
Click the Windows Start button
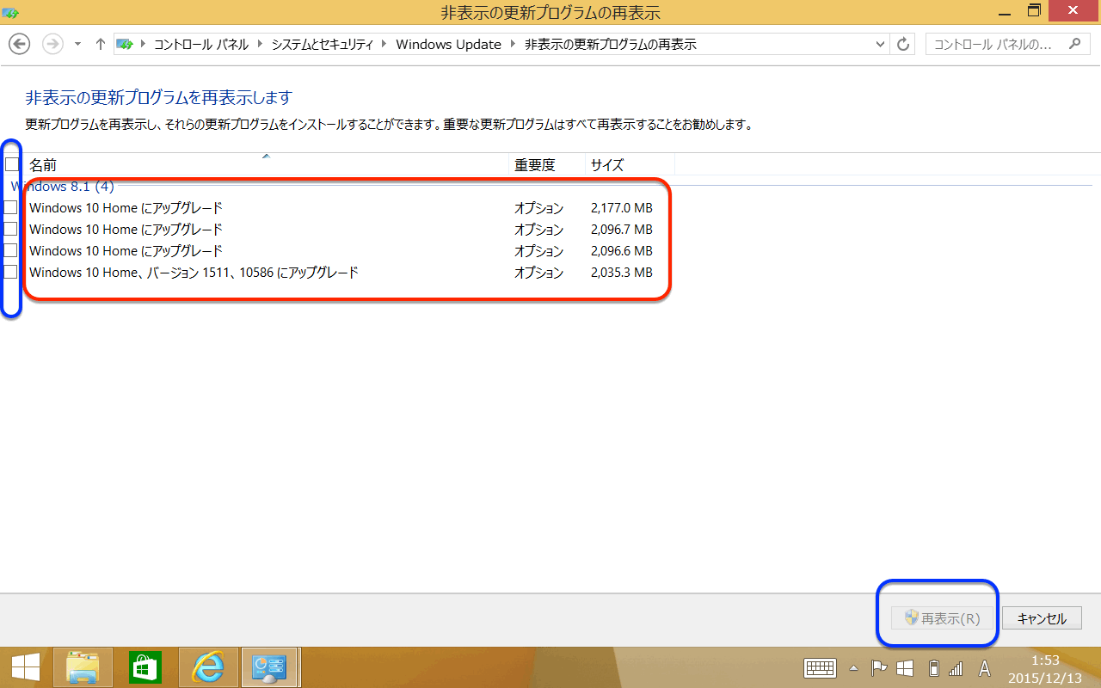point(25,667)
